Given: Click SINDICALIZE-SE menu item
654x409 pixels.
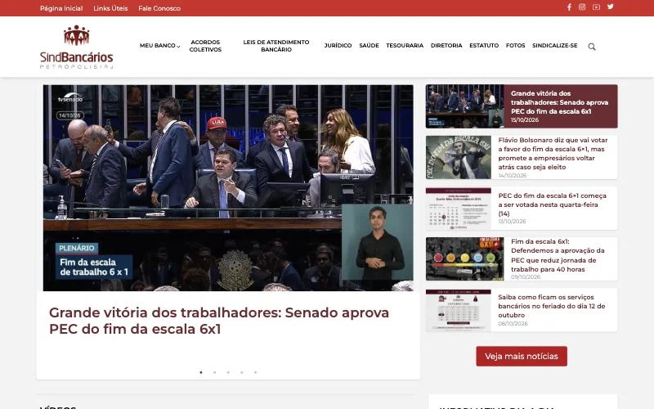Looking at the screenshot, I should (555, 46).
